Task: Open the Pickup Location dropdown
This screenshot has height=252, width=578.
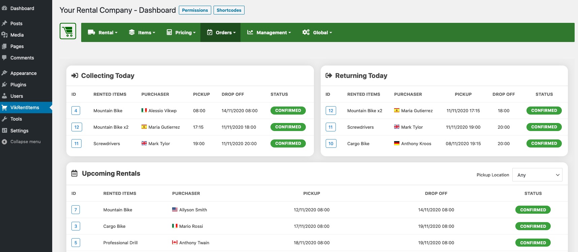Action: click(x=537, y=175)
